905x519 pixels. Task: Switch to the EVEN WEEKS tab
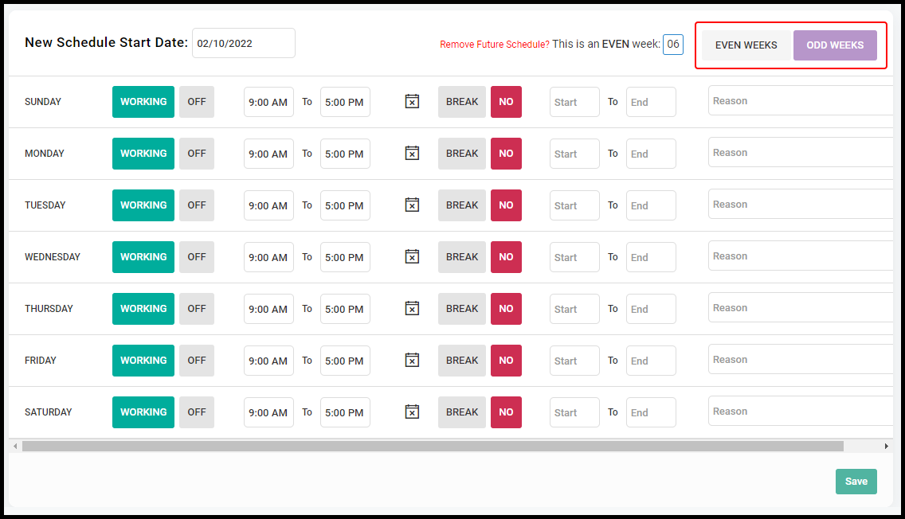click(746, 45)
